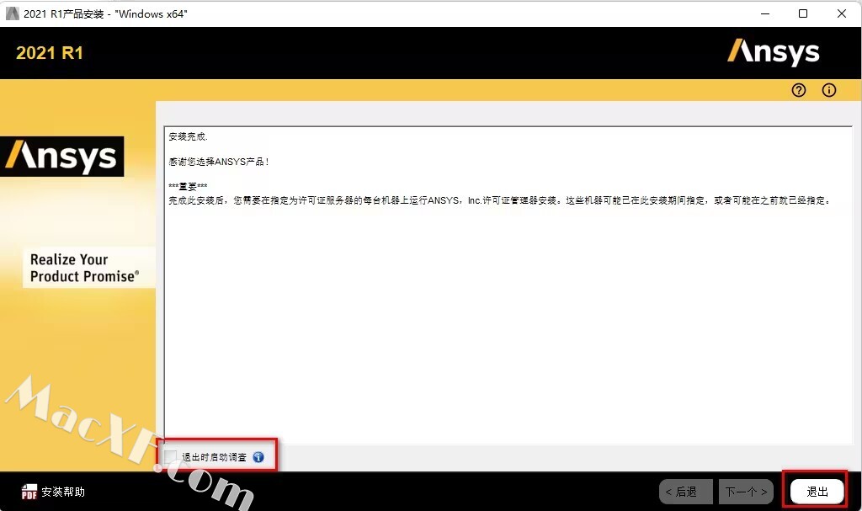Click the blue info icon beside the survey checkbox
Screen dimensions: 862x511
258,457
